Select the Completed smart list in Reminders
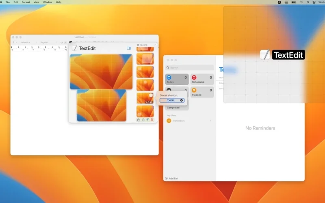Screen dimensions: 325x203 [x=177, y=107]
